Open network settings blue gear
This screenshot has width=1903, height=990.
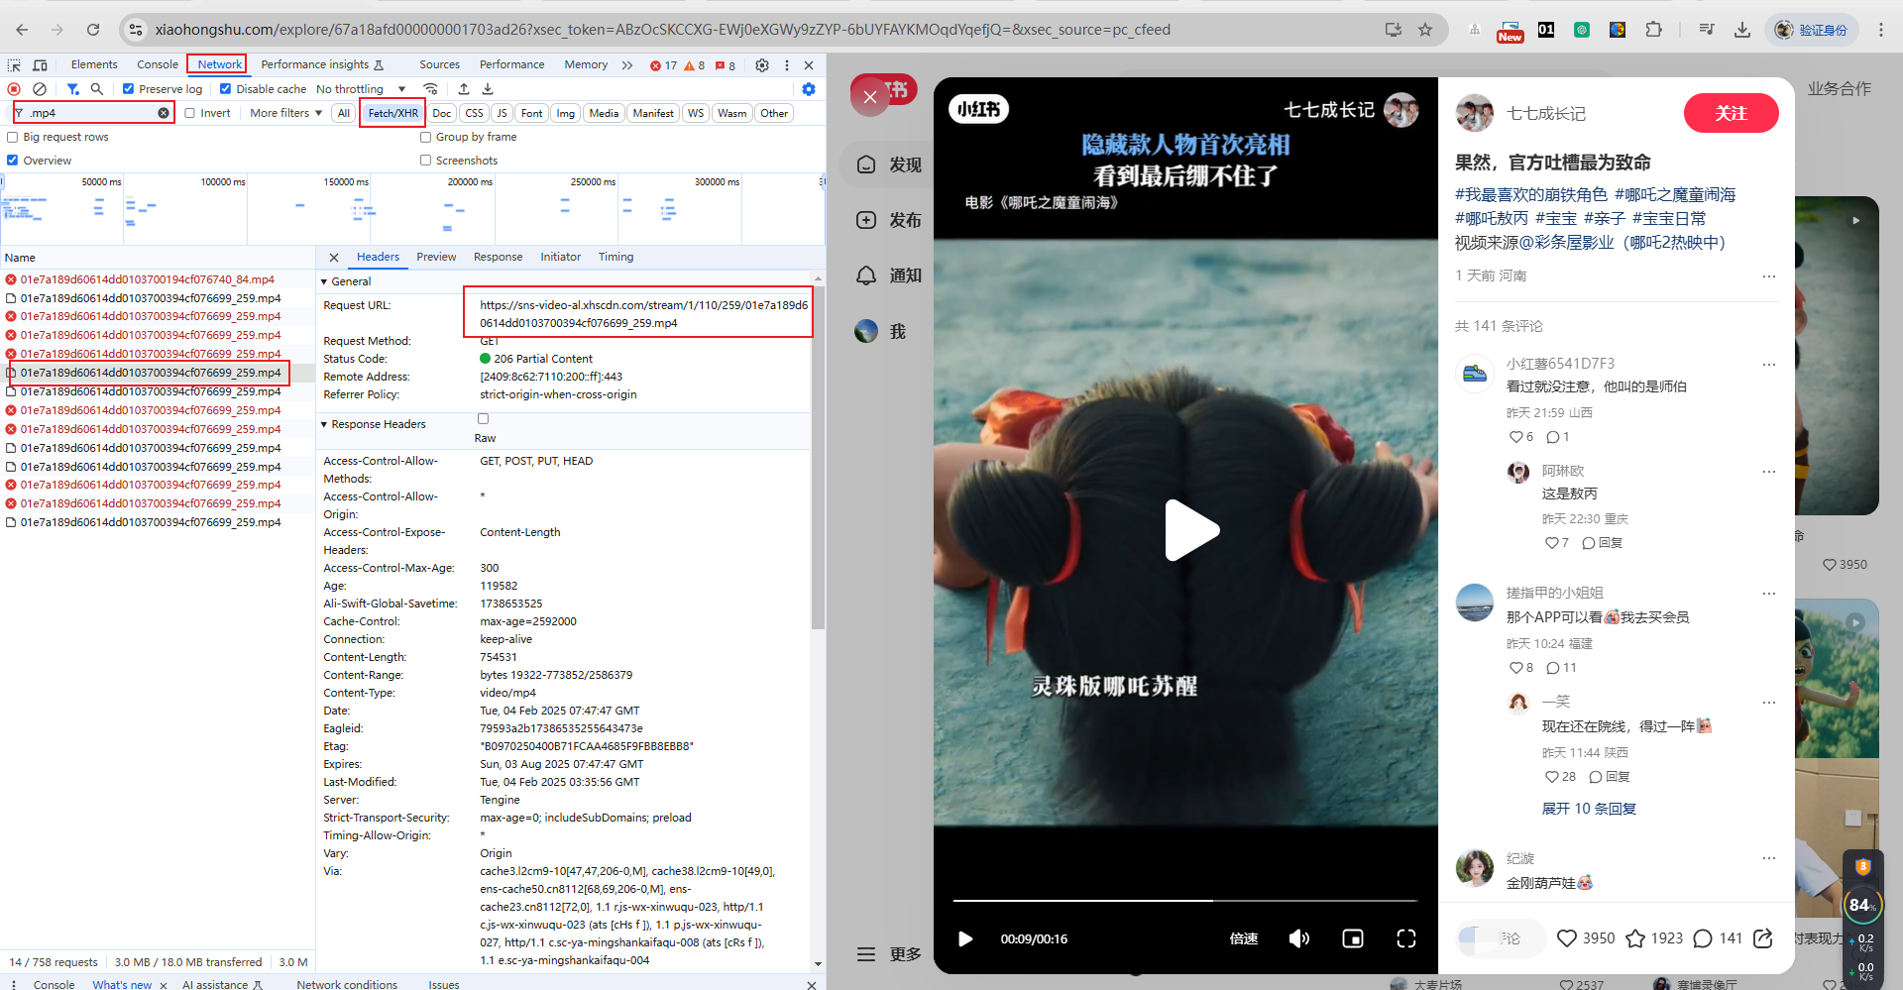(x=809, y=89)
